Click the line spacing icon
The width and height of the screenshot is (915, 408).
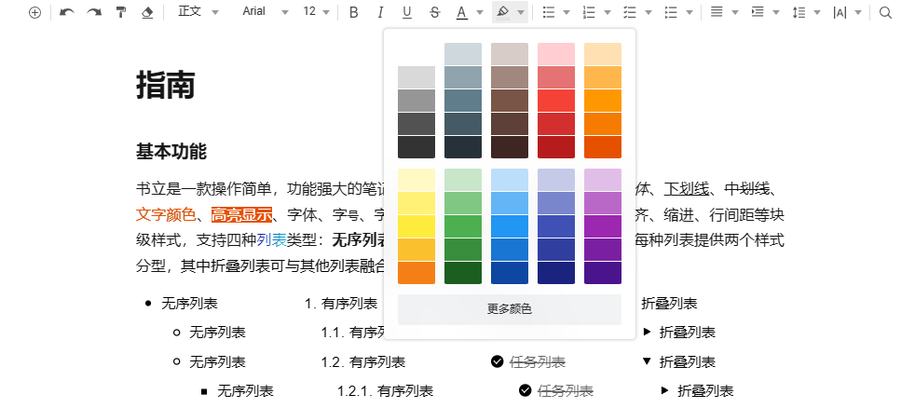click(799, 12)
